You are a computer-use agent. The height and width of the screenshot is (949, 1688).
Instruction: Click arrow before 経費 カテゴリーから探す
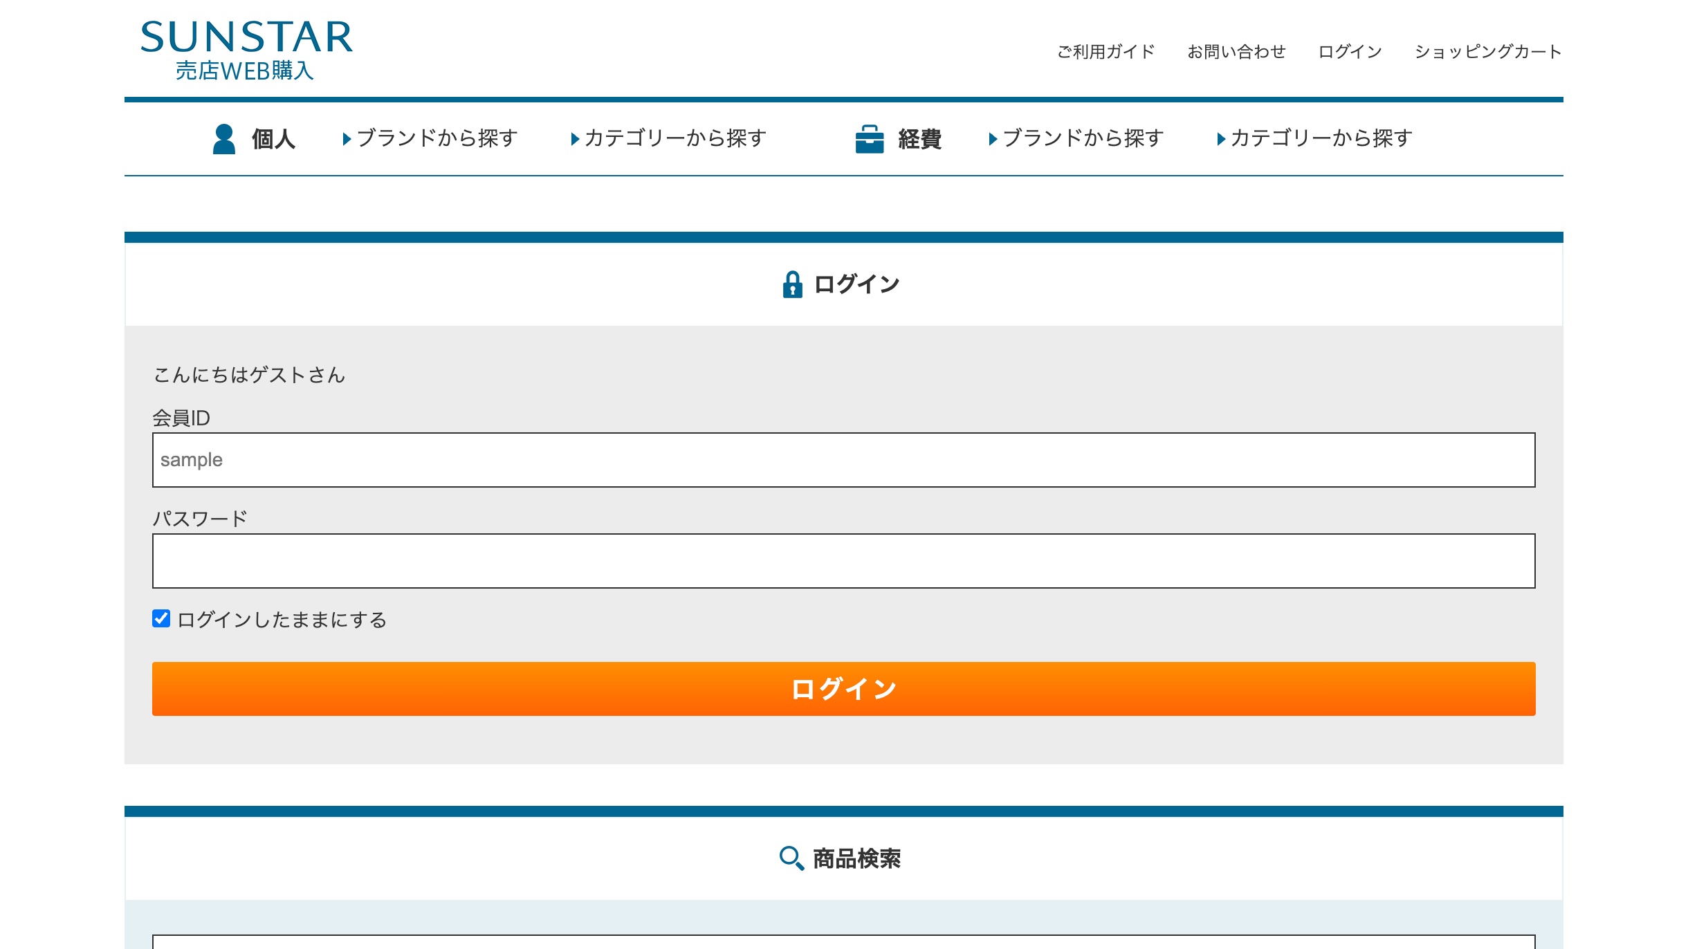click(x=1221, y=139)
